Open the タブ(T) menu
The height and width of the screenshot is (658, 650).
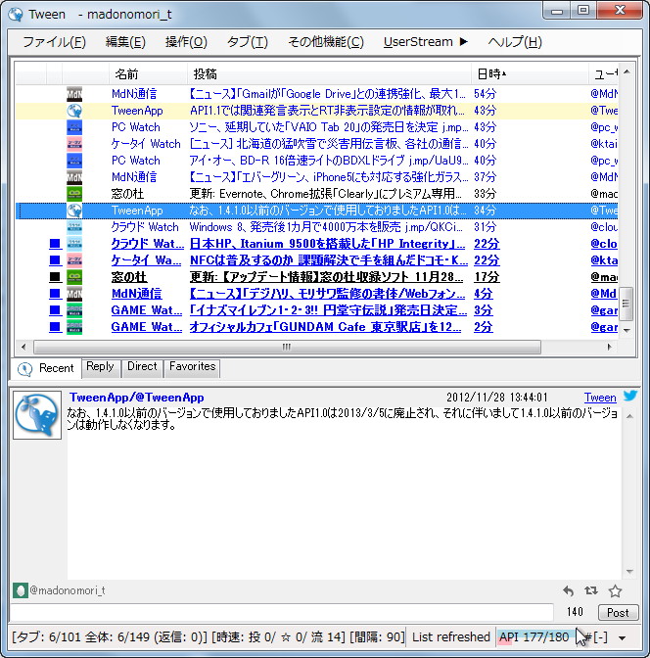247,42
